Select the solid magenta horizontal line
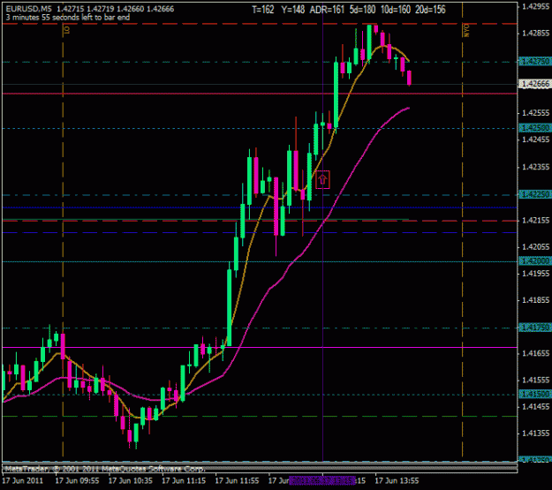 click(260, 348)
